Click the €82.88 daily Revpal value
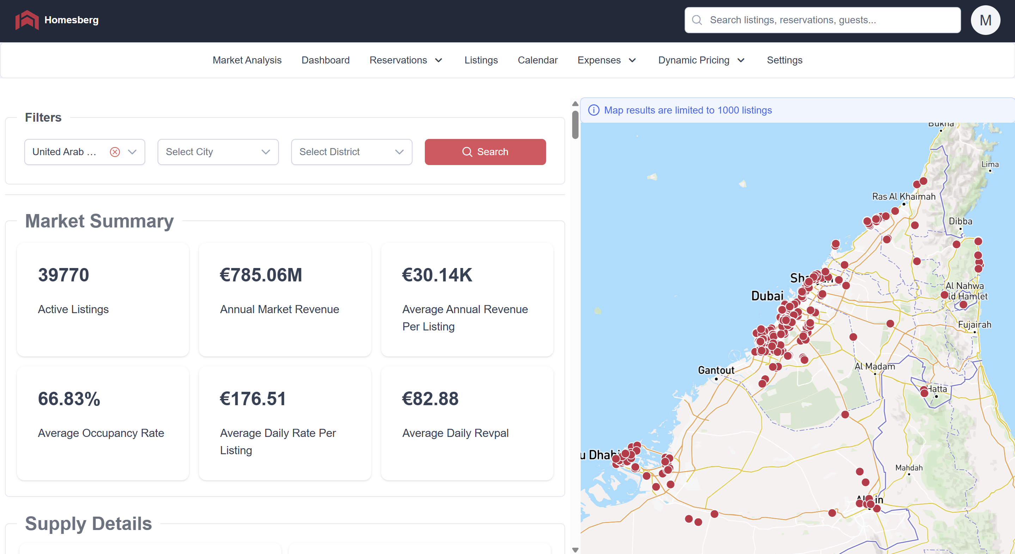 click(x=430, y=399)
